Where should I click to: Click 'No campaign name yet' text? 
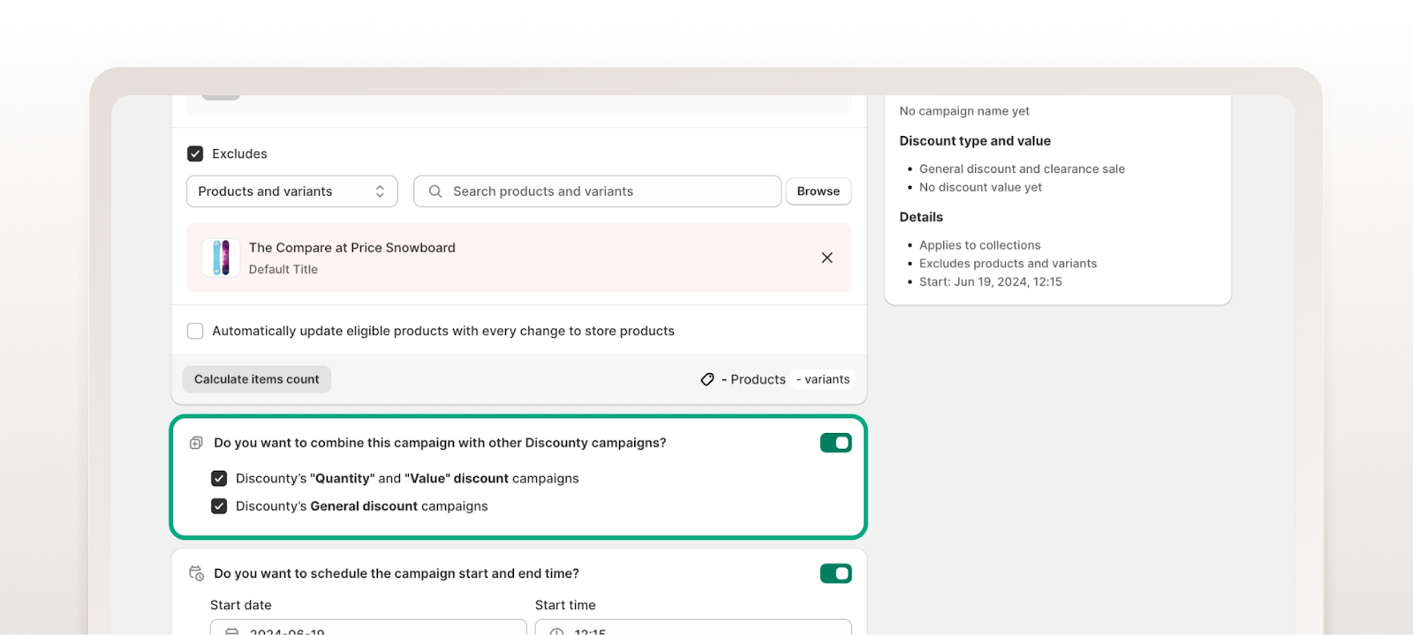coord(964,111)
